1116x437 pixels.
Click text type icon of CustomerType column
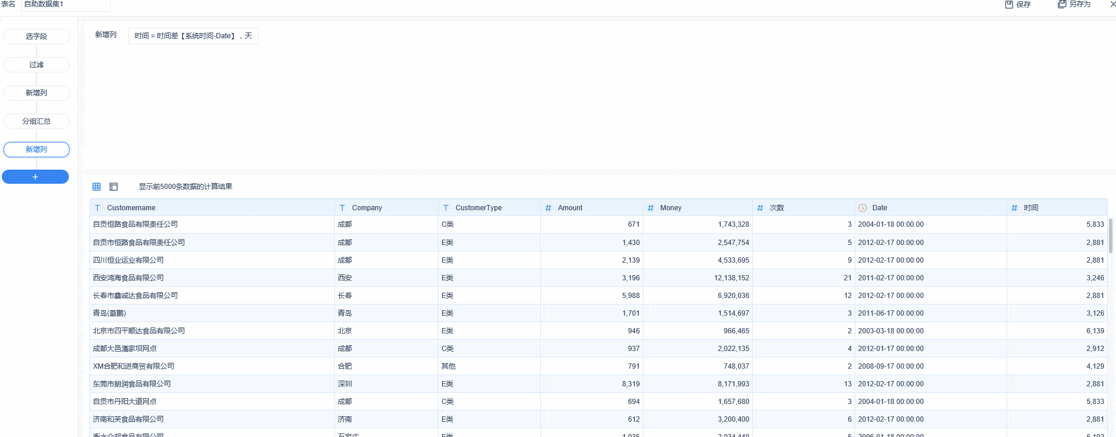446,208
